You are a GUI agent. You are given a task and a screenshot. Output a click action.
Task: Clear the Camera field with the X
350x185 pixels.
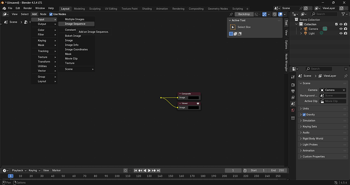pyautogui.click(x=344, y=90)
